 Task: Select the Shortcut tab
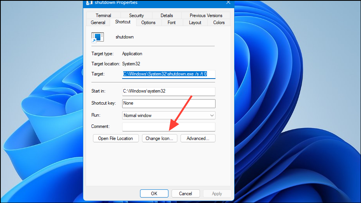pyautogui.click(x=123, y=22)
